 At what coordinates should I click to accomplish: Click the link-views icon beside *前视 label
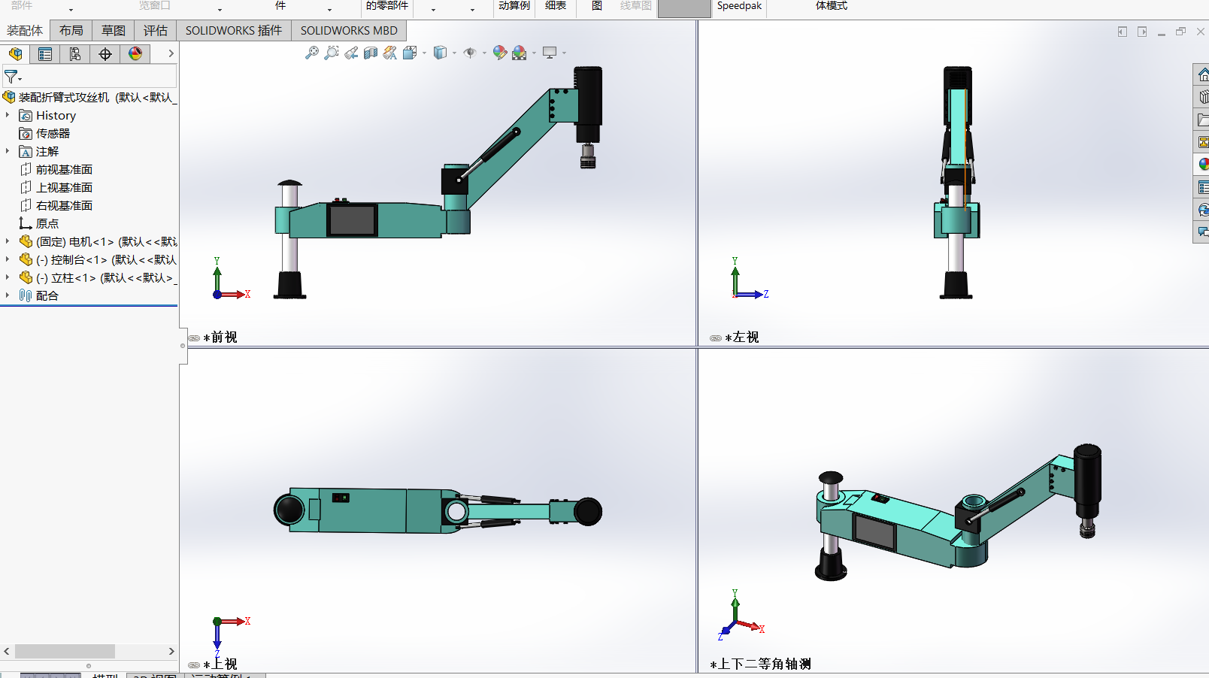pyautogui.click(x=194, y=338)
